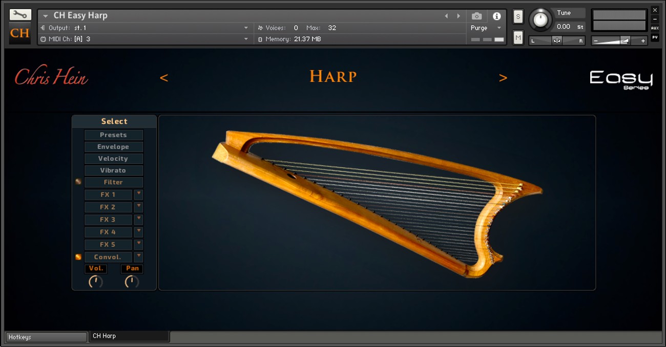The height and width of the screenshot is (347, 666).
Task: Expand the FX 4 effect dropdown arrow
Action: (138, 232)
